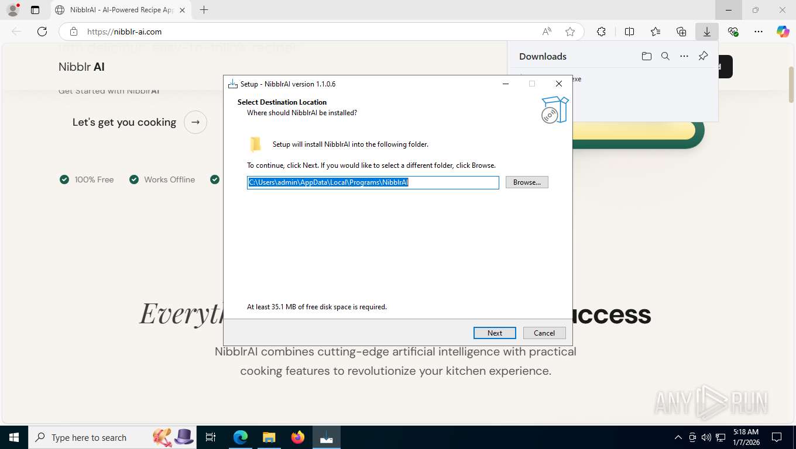Click the Setup title bar installer icon

pyautogui.click(x=233, y=84)
